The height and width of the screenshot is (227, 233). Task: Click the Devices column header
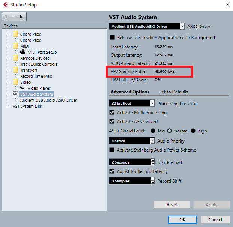coord(54,26)
